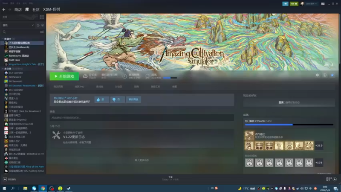Click the 223/408 achievements progress bar

click(289, 125)
